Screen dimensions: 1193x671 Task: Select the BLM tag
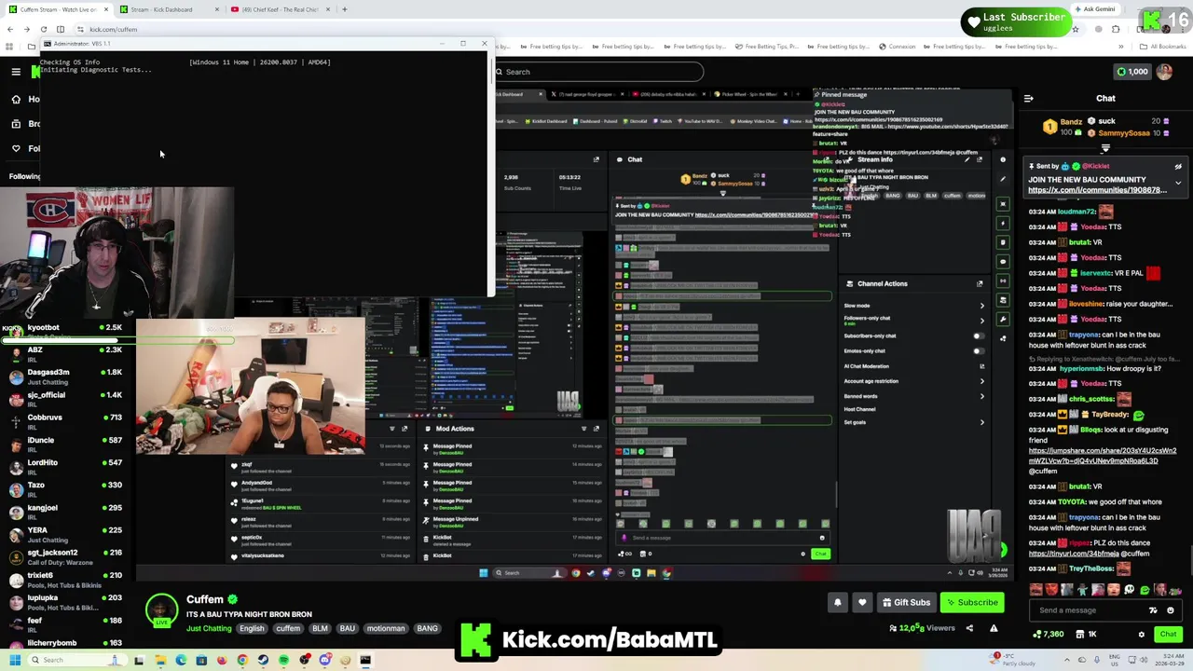320,628
